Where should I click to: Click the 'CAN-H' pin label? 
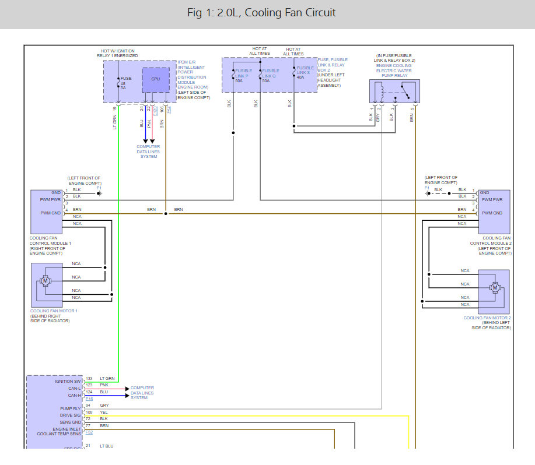[74, 396]
